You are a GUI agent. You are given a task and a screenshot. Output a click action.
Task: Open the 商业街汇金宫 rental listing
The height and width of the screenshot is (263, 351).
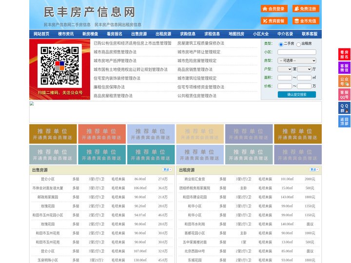coord(195,179)
